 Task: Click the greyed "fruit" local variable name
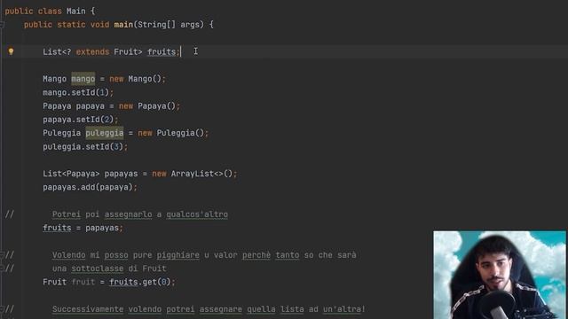(x=83, y=282)
